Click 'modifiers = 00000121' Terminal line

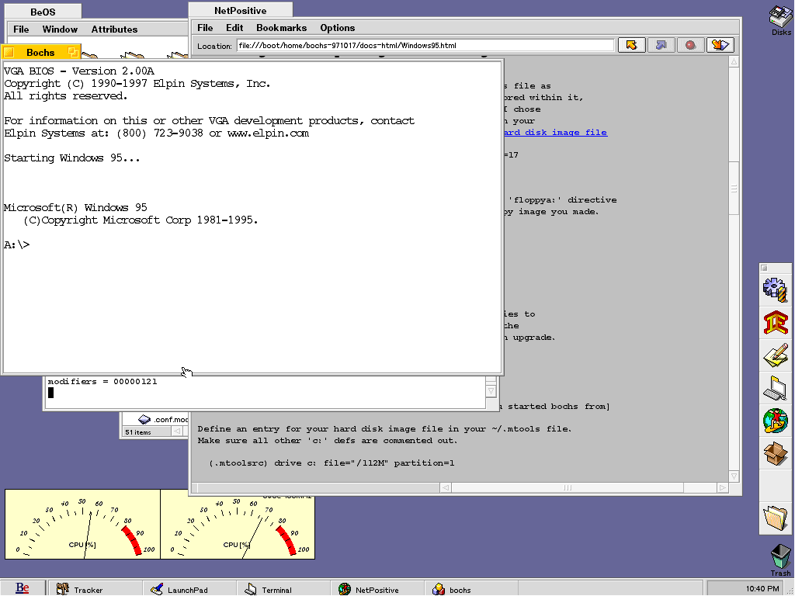pyautogui.click(x=102, y=382)
